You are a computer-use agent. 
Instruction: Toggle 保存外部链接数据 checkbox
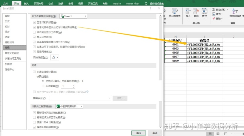34,127
